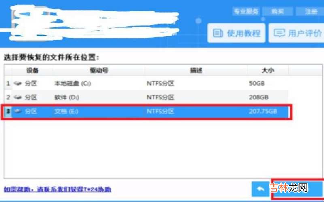Sort by the 描述 column header
The height and width of the screenshot is (202, 324).
[196, 70]
